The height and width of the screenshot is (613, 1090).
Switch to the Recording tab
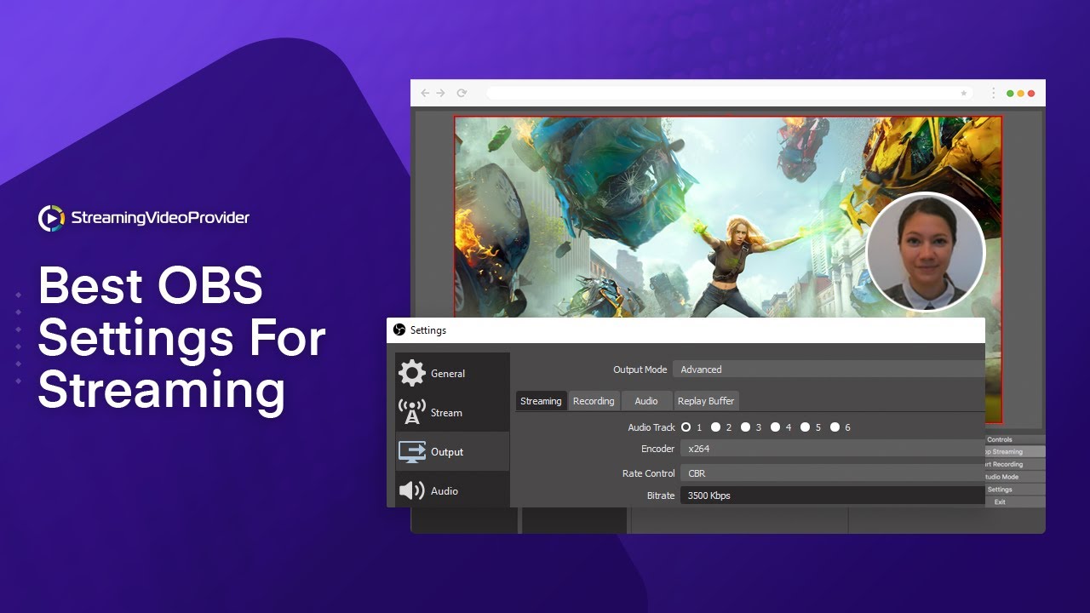[594, 401]
